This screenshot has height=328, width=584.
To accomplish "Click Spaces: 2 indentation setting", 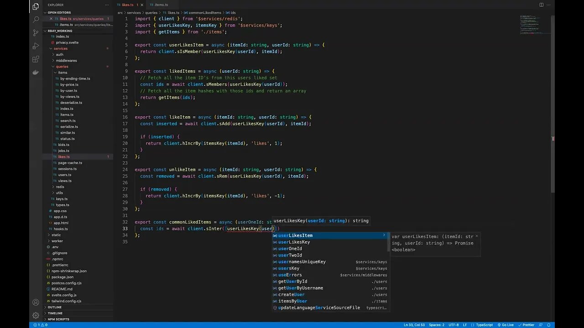I will tap(437, 325).
